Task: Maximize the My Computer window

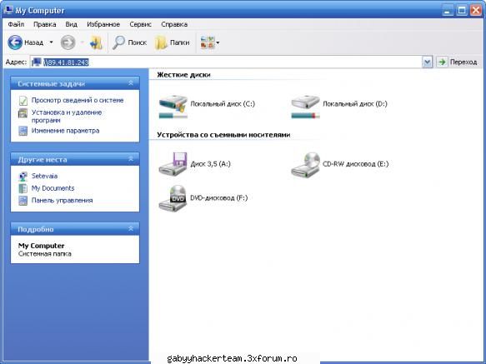Action: 462,11
